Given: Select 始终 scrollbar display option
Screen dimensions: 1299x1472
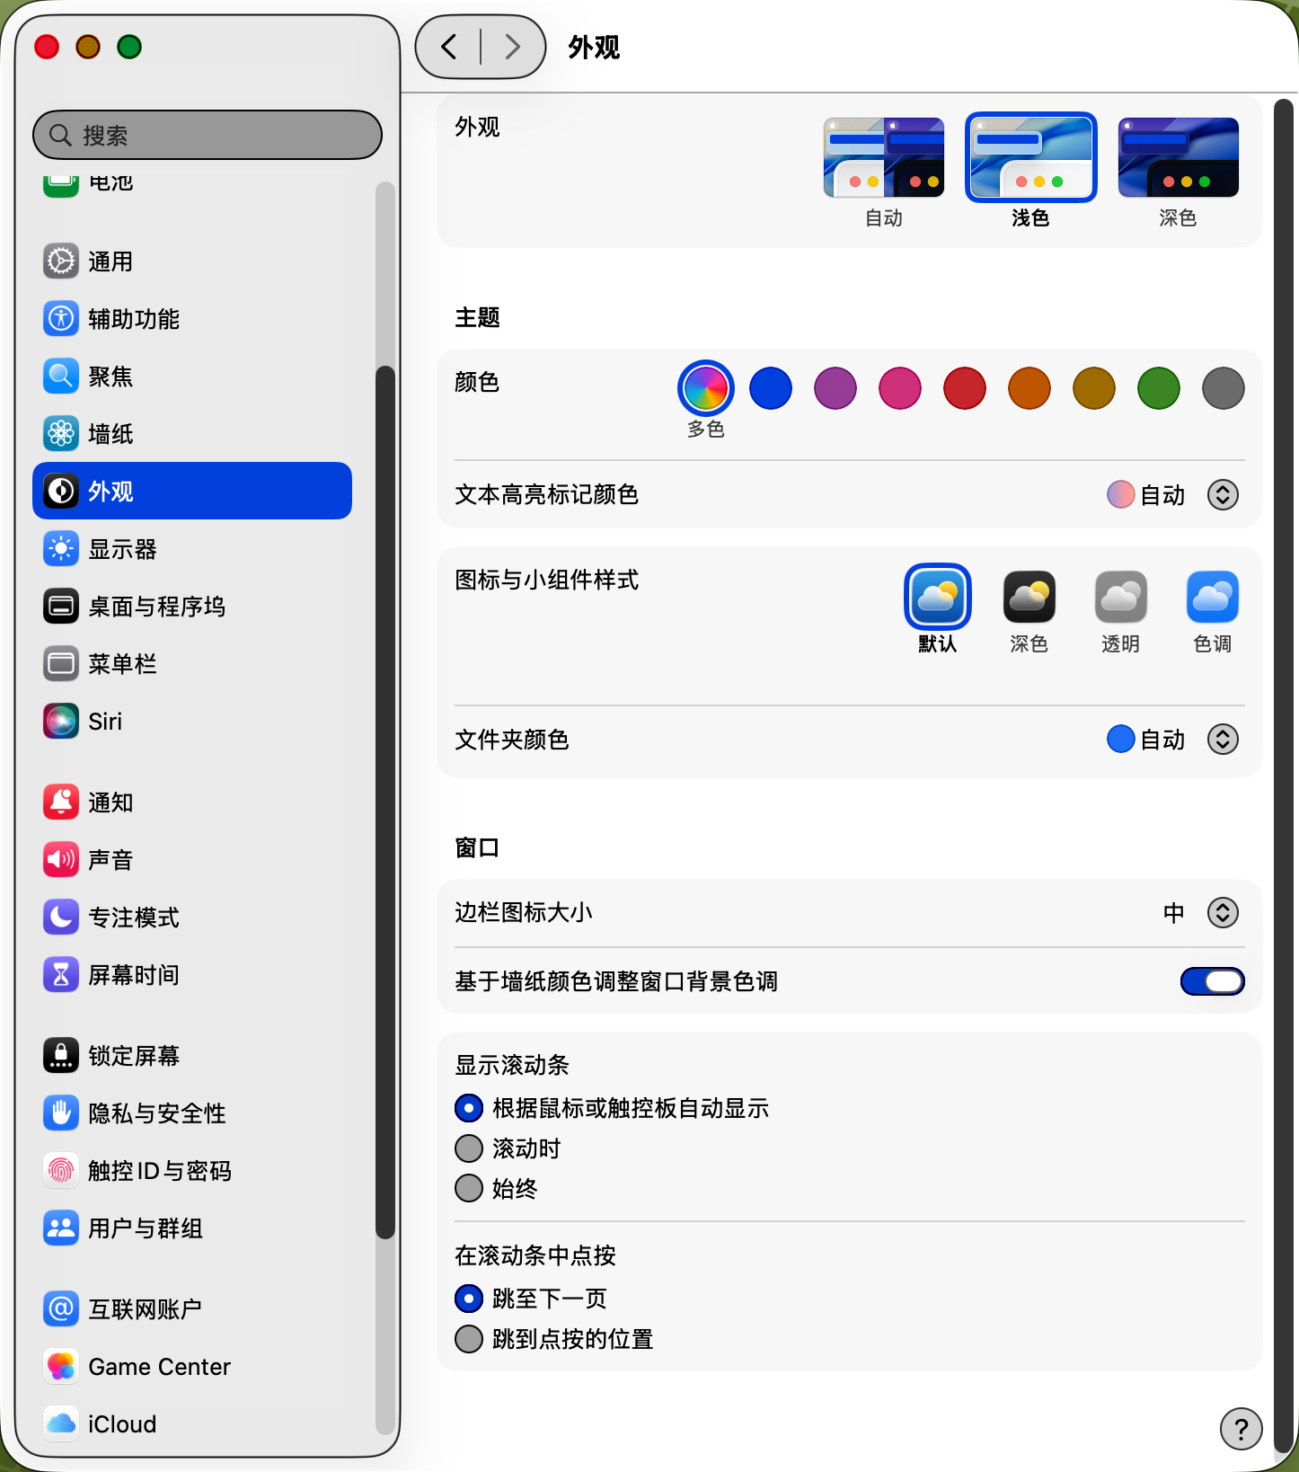Looking at the screenshot, I should pos(469,1189).
